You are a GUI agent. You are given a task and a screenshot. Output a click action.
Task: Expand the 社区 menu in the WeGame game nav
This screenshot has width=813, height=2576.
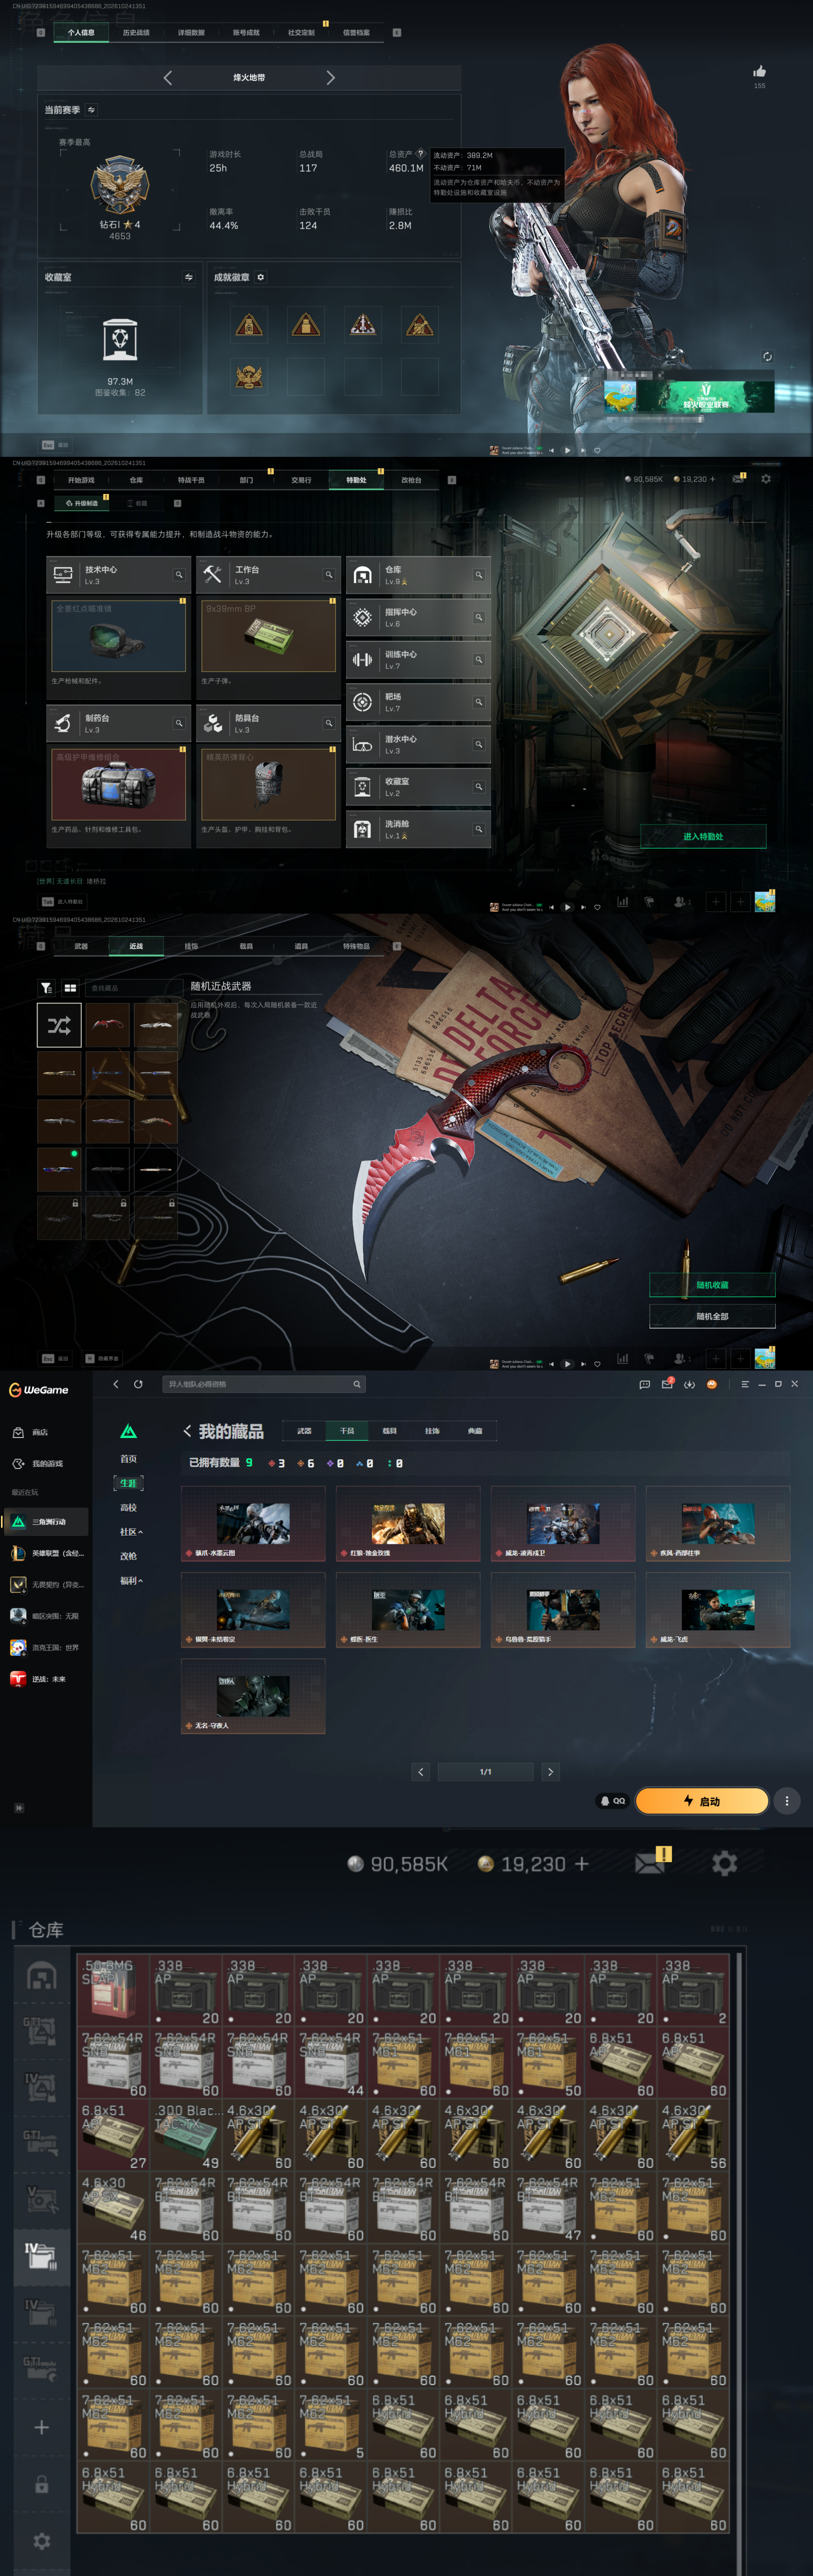coord(131,1531)
